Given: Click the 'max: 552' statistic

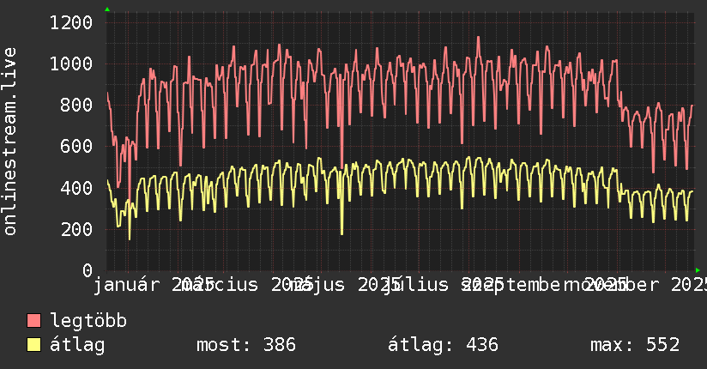Looking at the screenshot, I should pos(635,345).
